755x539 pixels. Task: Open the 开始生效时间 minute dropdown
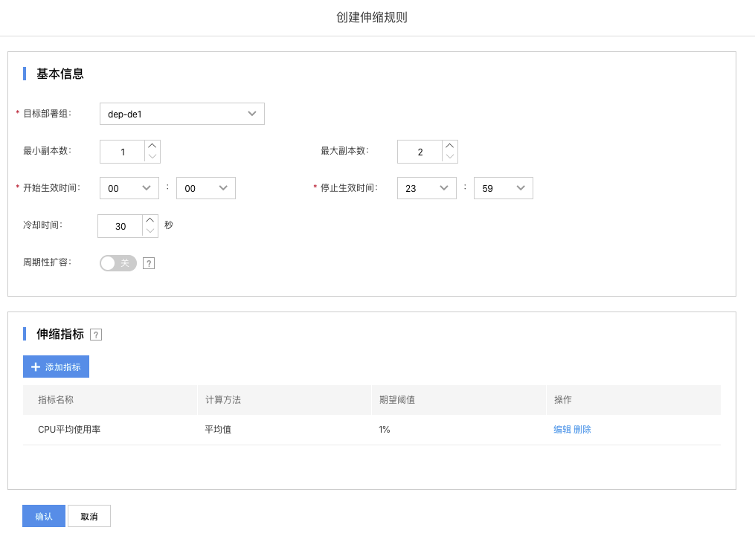click(x=205, y=188)
